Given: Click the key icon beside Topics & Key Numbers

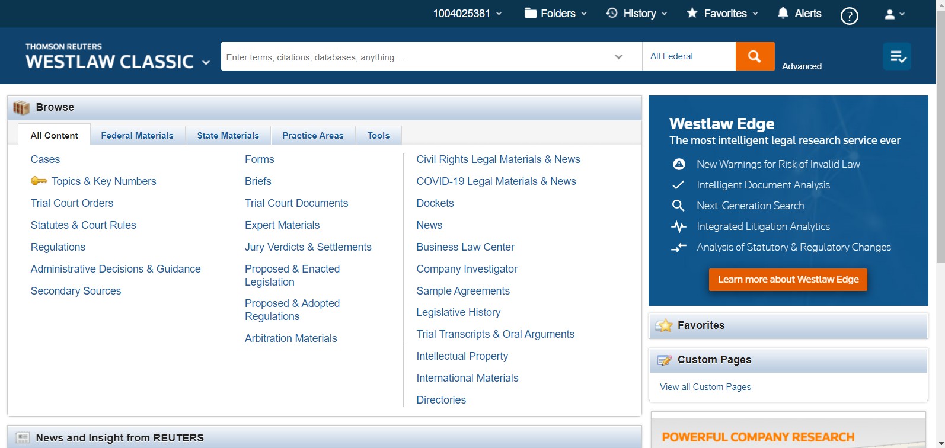Looking at the screenshot, I should tap(39, 181).
